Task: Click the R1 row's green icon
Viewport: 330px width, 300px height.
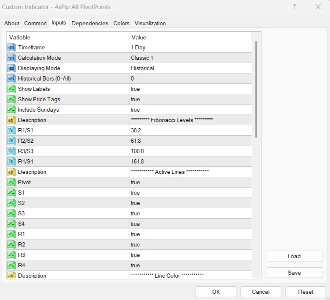Action: pos(11,234)
